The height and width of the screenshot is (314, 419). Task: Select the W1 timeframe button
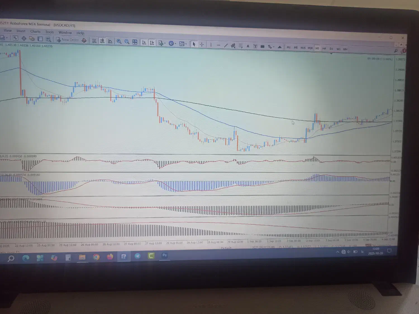coord(338,49)
